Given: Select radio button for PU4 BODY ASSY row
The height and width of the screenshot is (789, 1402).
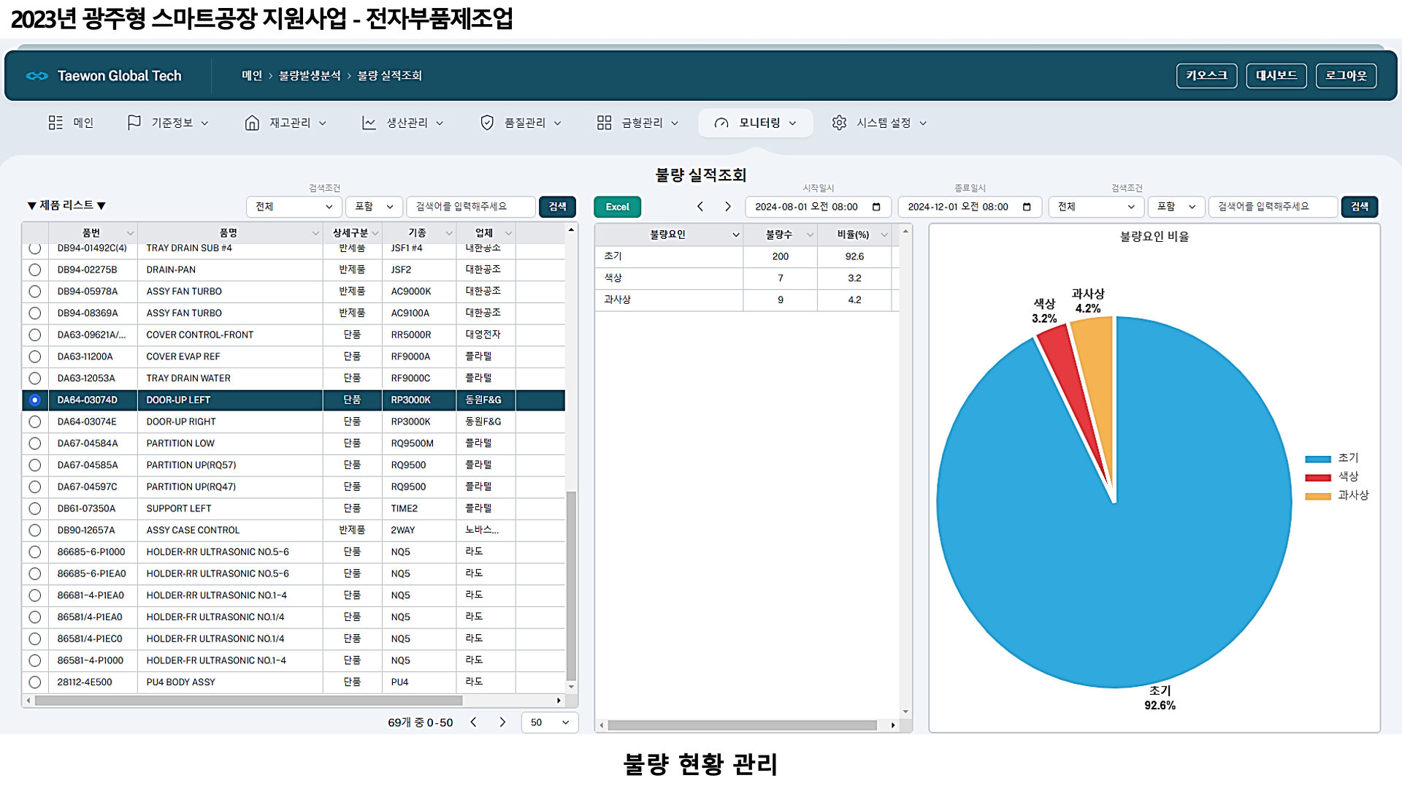Looking at the screenshot, I should point(34,682).
